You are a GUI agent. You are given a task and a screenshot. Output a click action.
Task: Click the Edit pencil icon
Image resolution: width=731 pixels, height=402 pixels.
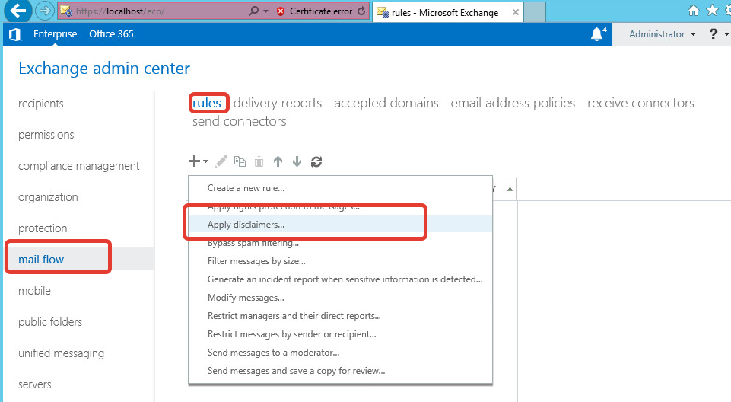click(221, 161)
